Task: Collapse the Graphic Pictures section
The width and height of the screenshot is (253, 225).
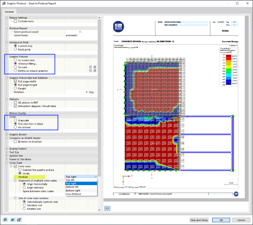Action: [7, 56]
